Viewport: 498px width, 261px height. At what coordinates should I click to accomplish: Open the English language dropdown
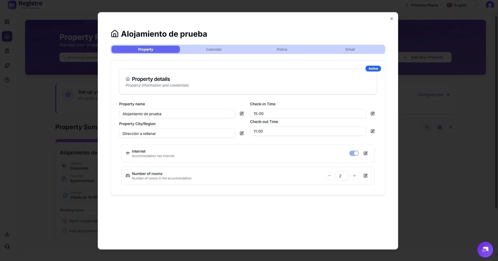(x=462, y=5)
